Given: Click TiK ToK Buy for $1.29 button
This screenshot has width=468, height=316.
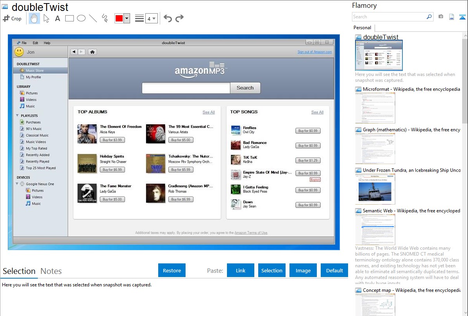Looking at the screenshot, I should 308,161.
